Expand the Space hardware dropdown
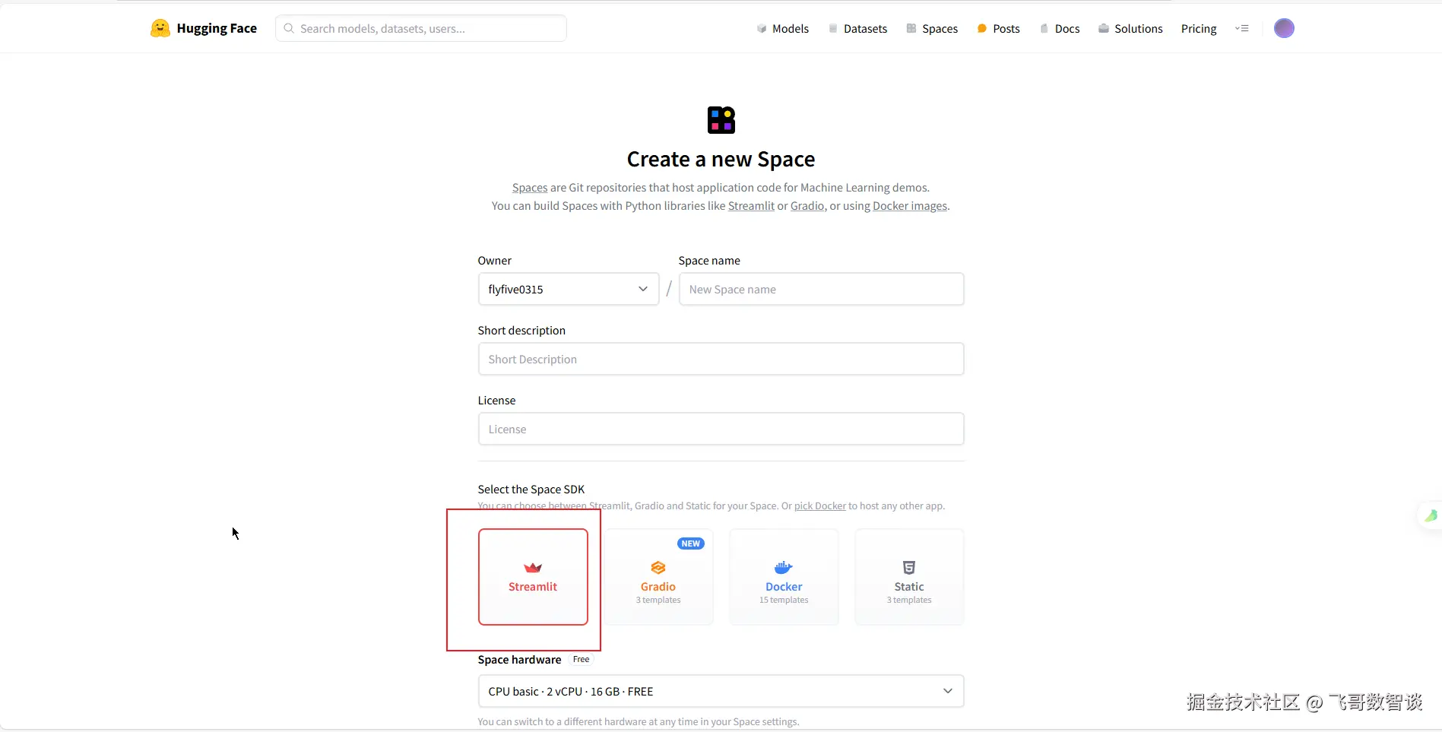 [x=721, y=691]
